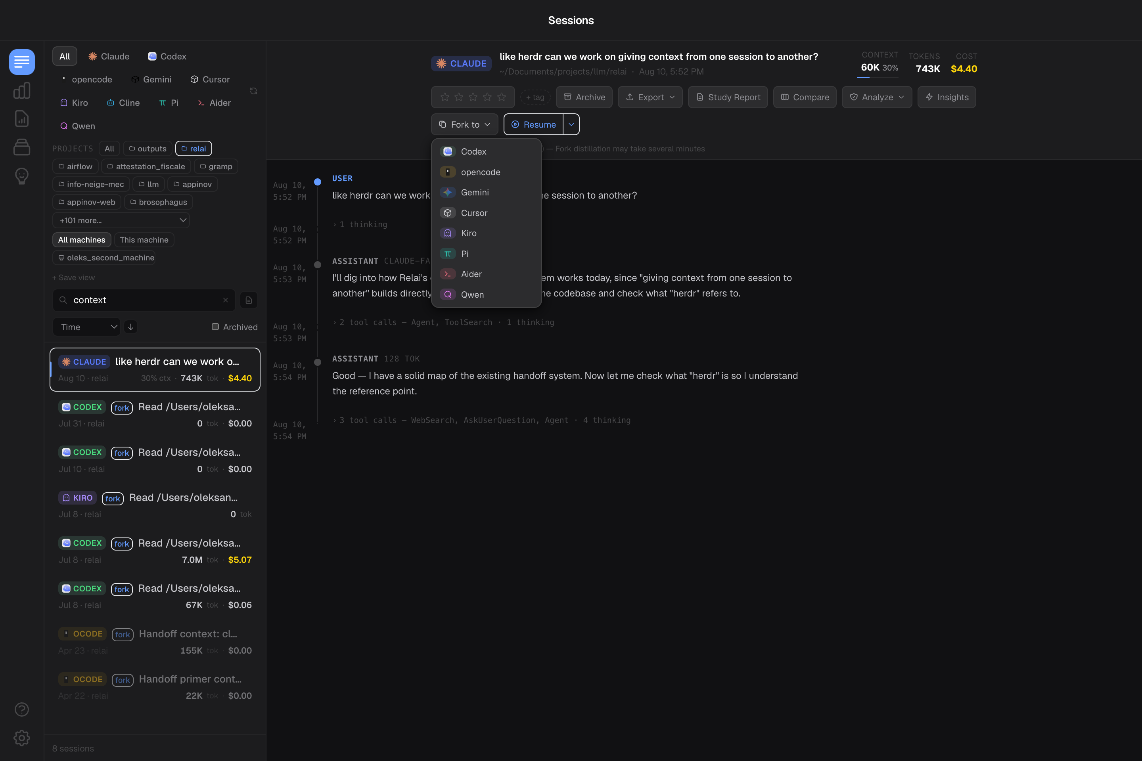Open the lightbulb insights sidebar icon

tap(22, 176)
